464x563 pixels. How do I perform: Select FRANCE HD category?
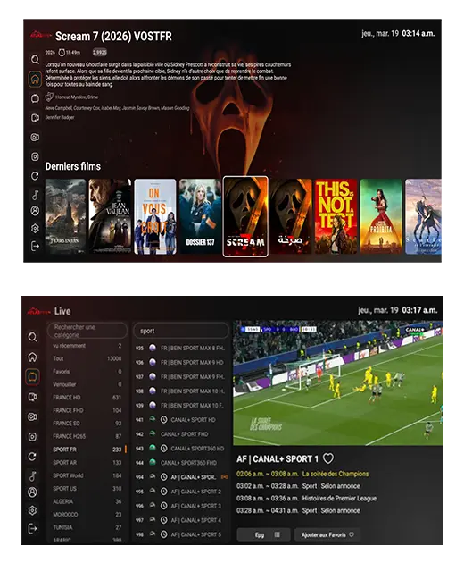(87, 398)
